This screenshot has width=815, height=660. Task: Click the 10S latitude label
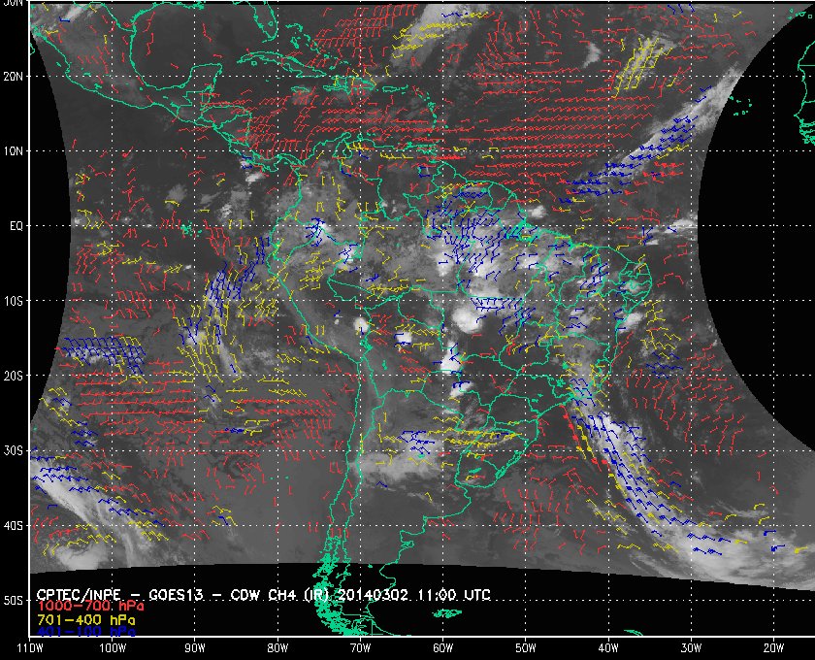click(13, 301)
